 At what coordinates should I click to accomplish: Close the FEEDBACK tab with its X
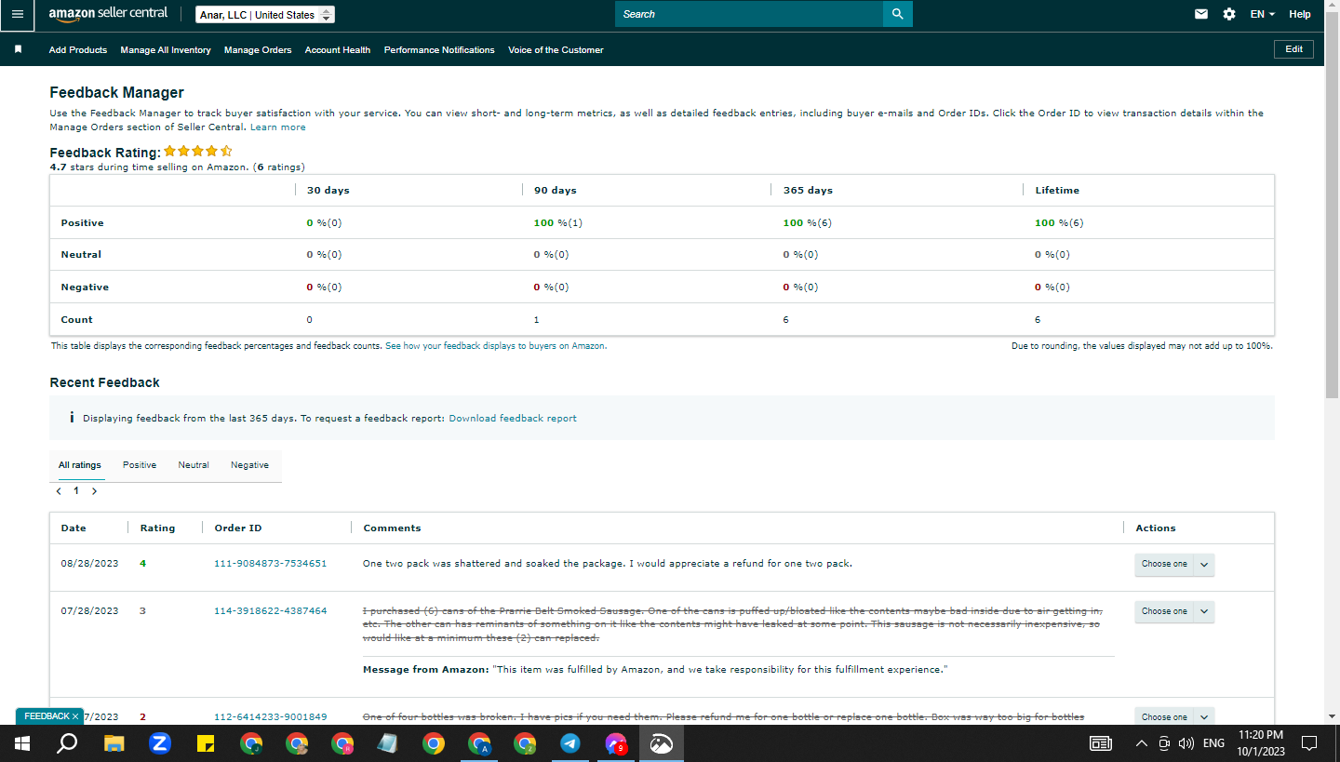pos(75,716)
